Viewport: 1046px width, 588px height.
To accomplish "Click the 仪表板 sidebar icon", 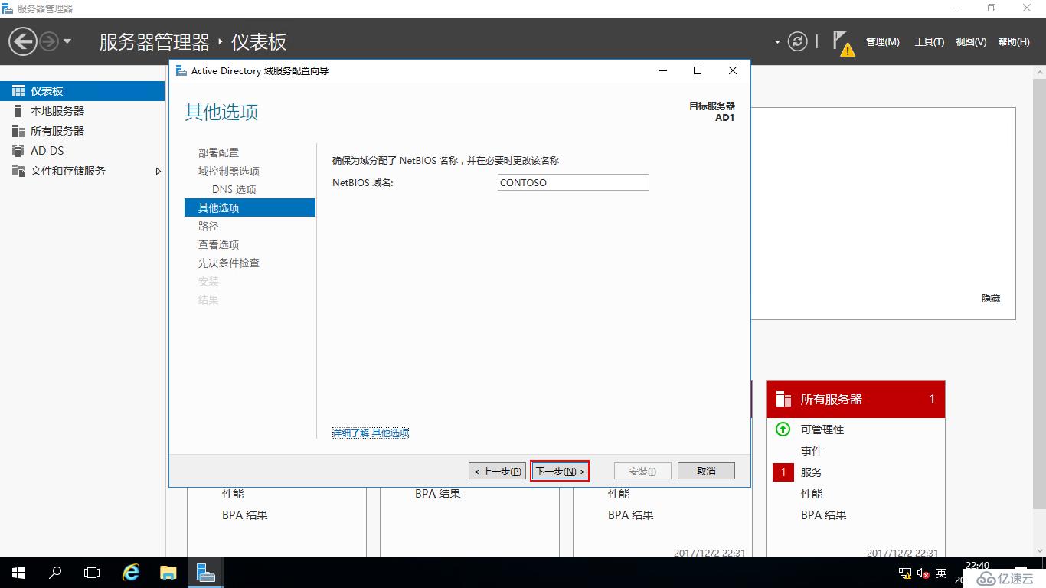I will (18, 91).
